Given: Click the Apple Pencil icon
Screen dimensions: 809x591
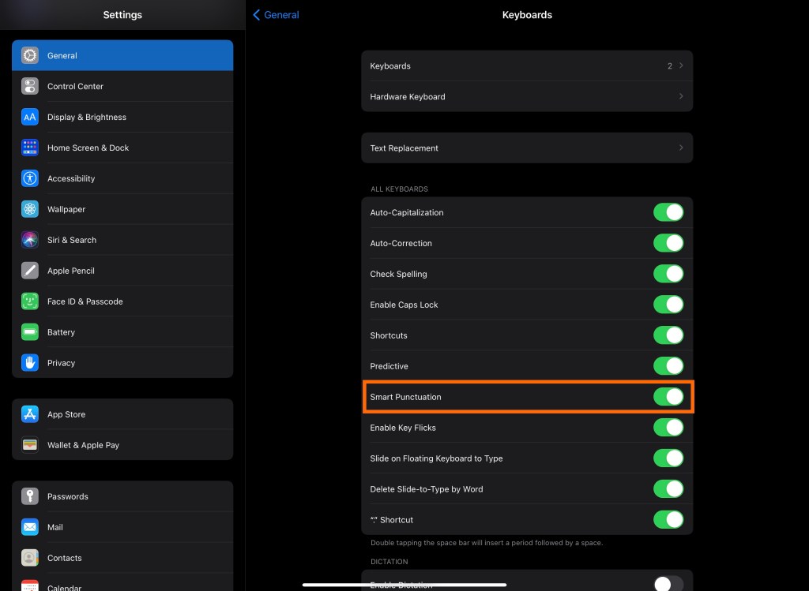Looking at the screenshot, I should coord(29,271).
